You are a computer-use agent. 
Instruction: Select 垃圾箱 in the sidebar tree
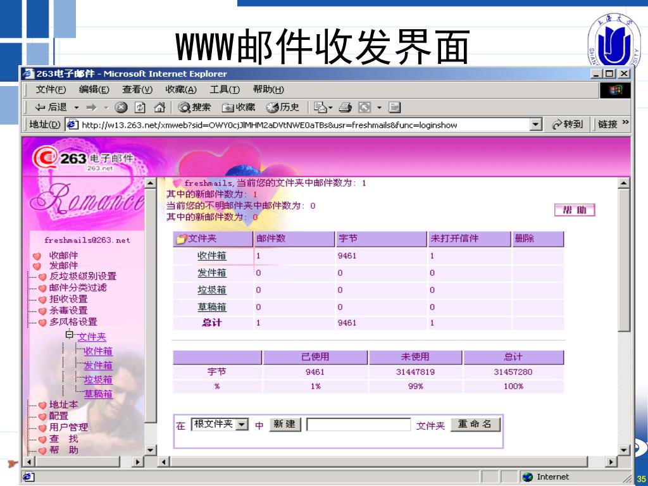pyautogui.click(x=98, y=380)
